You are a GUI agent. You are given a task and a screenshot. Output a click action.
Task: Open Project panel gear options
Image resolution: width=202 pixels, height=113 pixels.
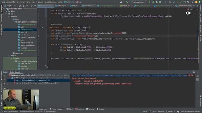[x=32, y=6]
